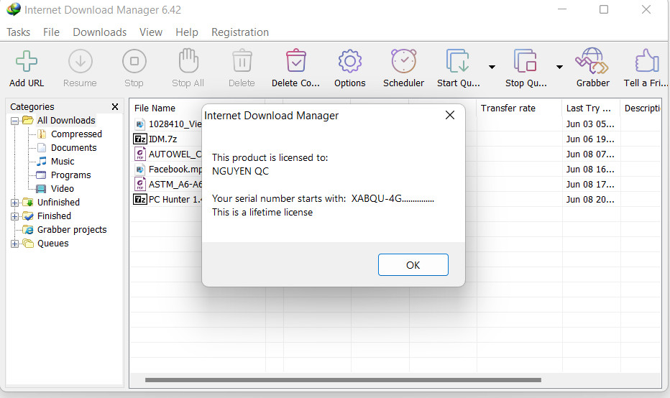Viewport: 670px width, 398px height.
Task: Open Options with the gear icon
Action: click(x=350, y=61)
